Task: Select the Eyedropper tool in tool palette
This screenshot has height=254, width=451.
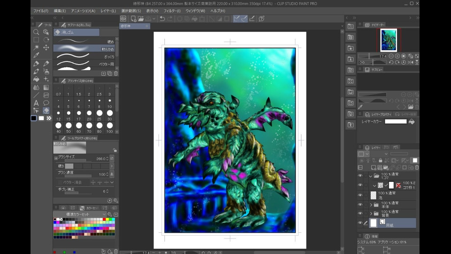Action: 36,56
